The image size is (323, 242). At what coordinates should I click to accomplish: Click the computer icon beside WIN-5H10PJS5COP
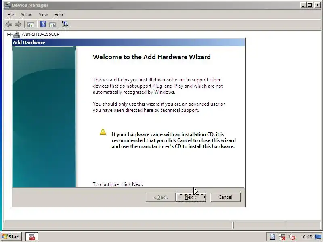(17, 34)
